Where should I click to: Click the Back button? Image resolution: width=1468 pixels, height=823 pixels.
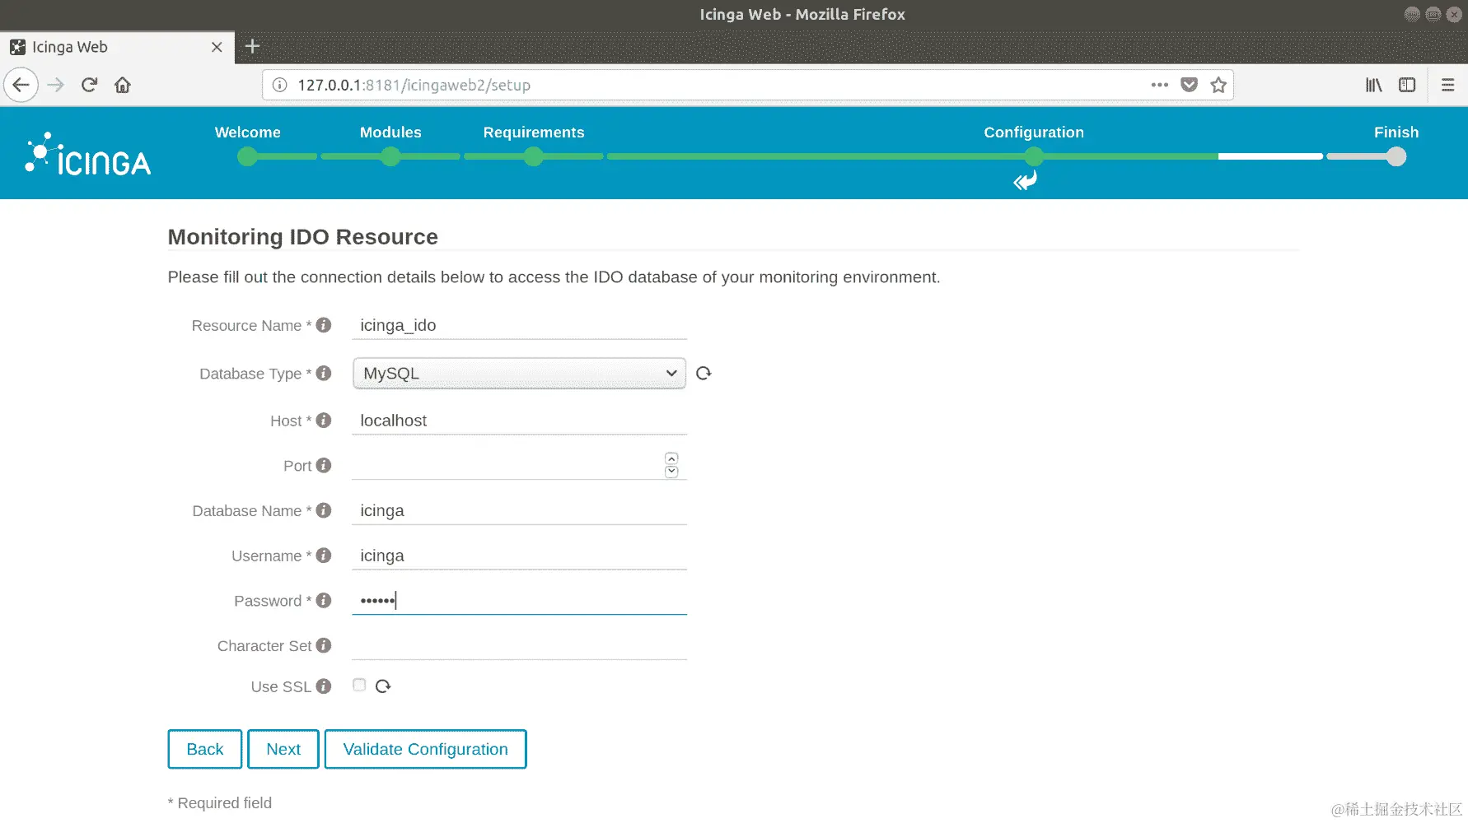pyautogui.click(x=205, y=749)
